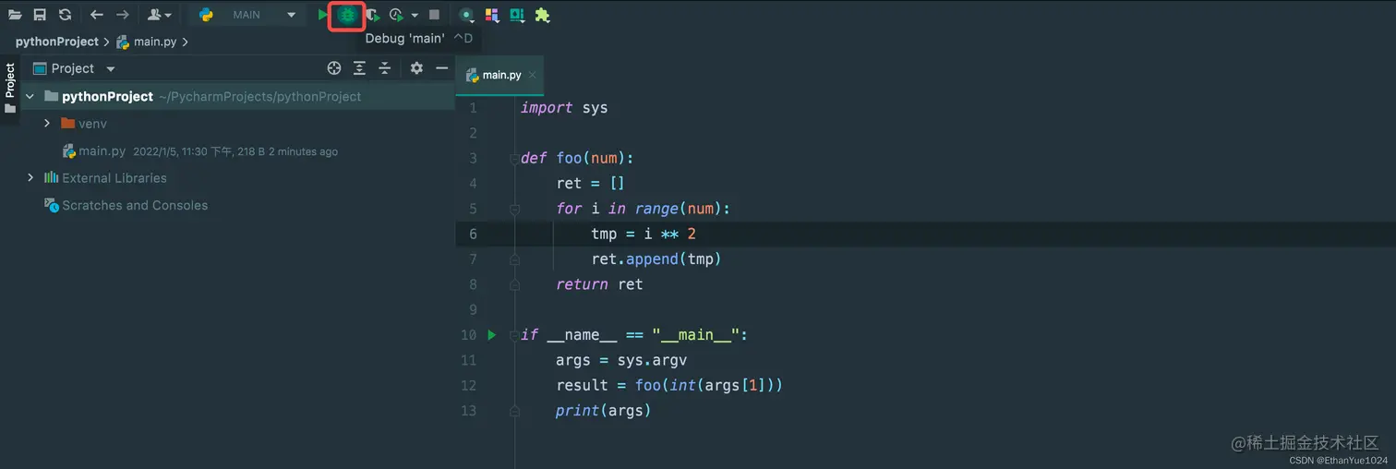Image resolution: width=1396 pixels, height=469 pixels.
Task: Click the Save All disk icon
Action: [x=40, y=15]
